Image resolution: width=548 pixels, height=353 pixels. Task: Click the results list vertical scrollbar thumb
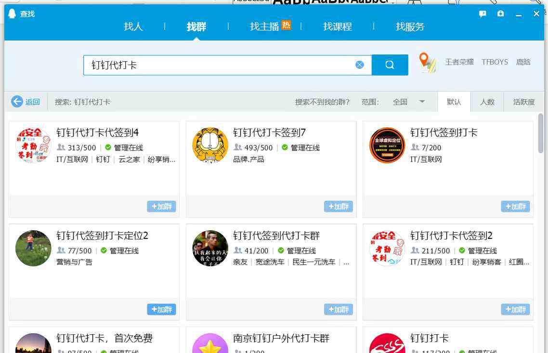[541, 133]
